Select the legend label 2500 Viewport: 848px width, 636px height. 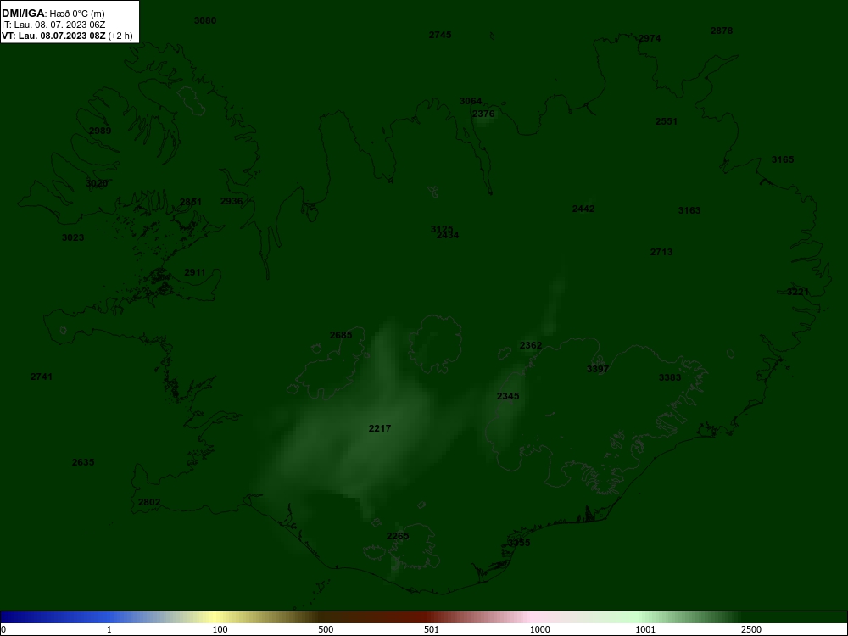[751, 629]
